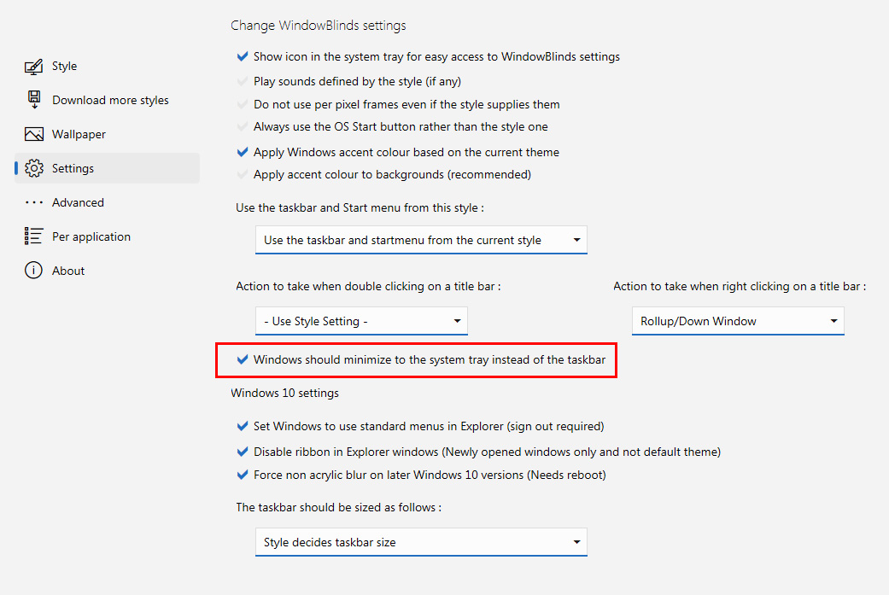Click the Settings gear icon
This screenshot has height=595, width=889.
point(34,168)
